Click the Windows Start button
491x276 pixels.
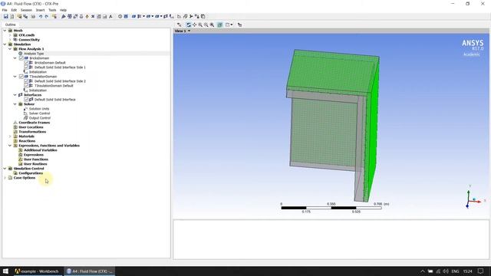tap(5, 271)
